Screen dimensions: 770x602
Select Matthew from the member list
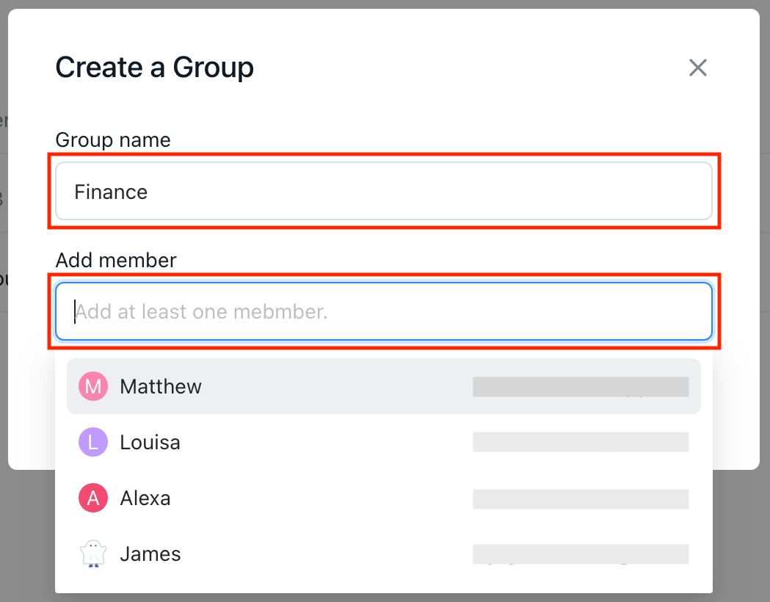[x=384, y=386]
